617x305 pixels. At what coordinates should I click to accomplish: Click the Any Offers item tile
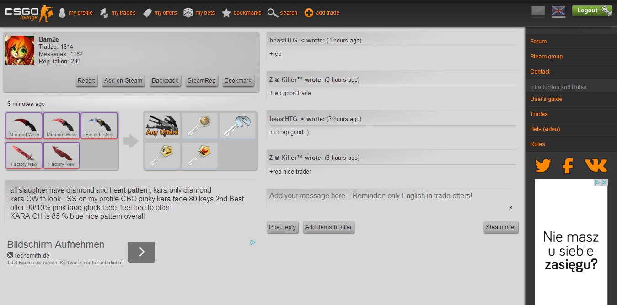162,126
